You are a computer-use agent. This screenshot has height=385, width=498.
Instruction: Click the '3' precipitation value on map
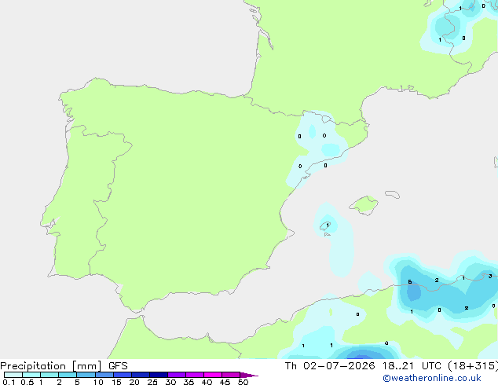(x=490, y=276)
